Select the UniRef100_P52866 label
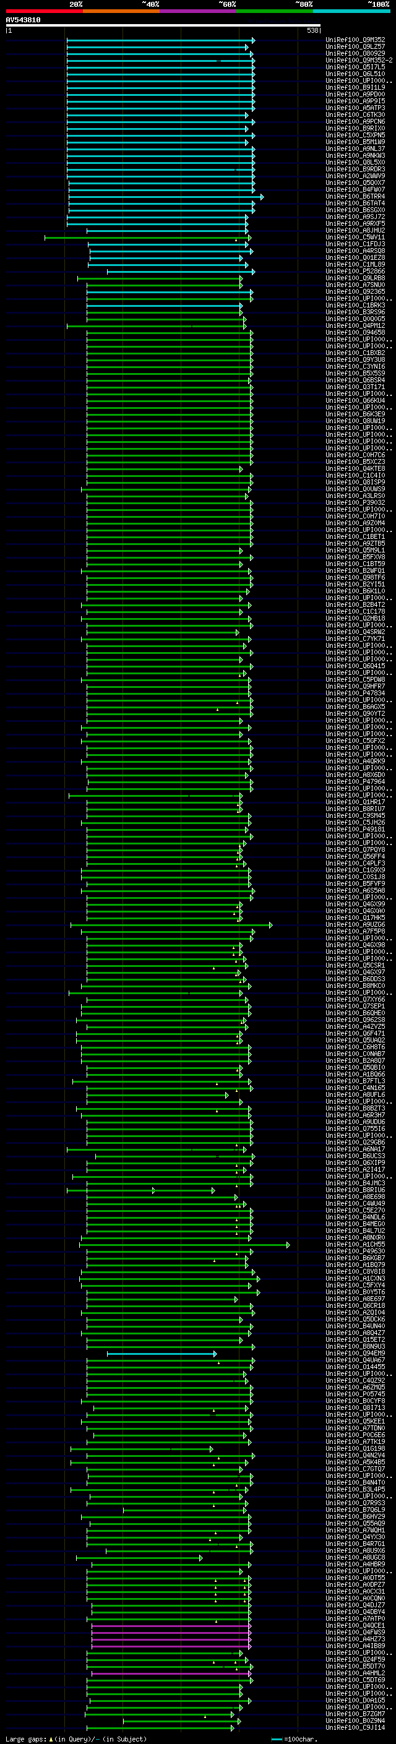 pos(355,272)
